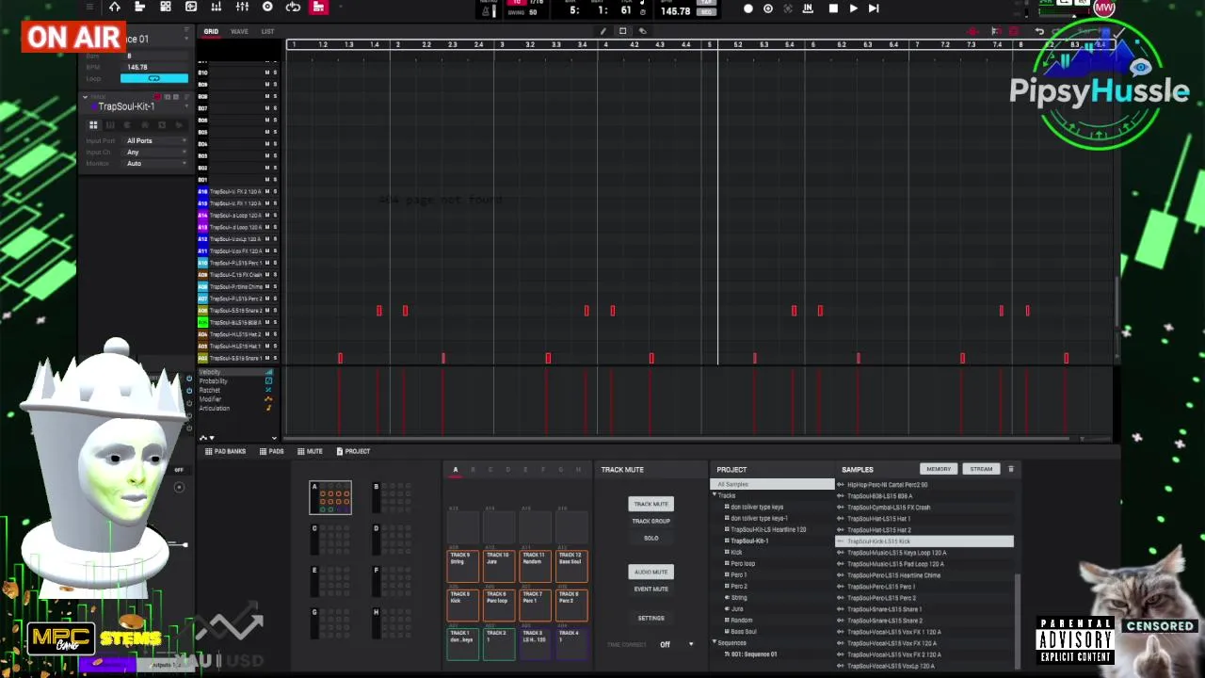Solo the A01 Snare 1 row
This screenshot has height=678, width=1205.
[275, 358]
